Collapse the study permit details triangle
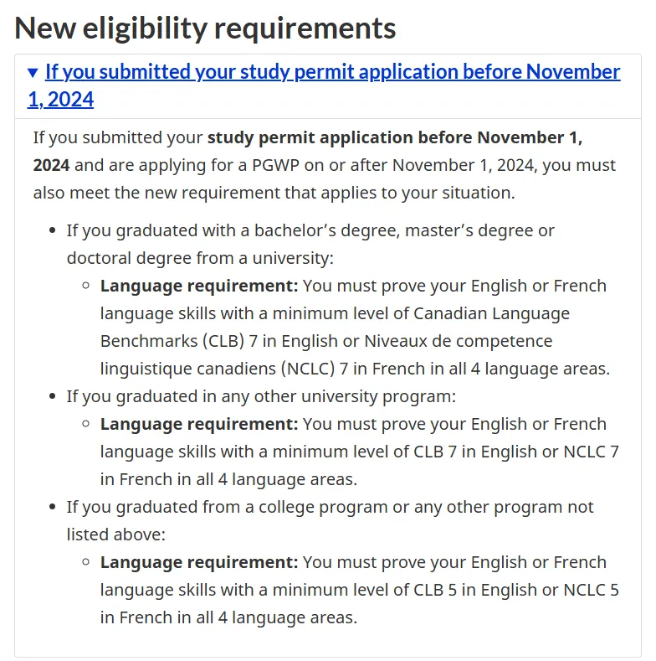 point(33,73)
